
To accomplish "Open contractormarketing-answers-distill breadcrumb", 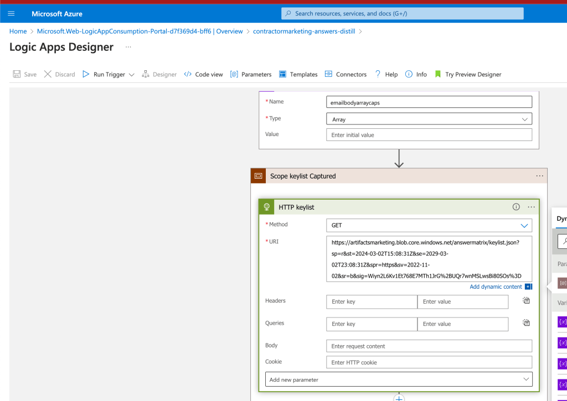I will point(304,32).
